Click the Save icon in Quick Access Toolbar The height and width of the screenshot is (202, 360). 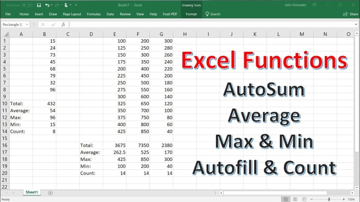click(39, 5)
